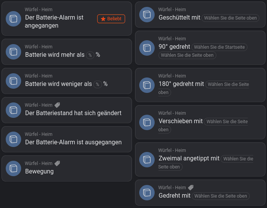Image resolution: width=267 pixels, height=208 pixels.
Task: Open side selector in 'Gedreht mit' card
Action: (x=221, y=196)
